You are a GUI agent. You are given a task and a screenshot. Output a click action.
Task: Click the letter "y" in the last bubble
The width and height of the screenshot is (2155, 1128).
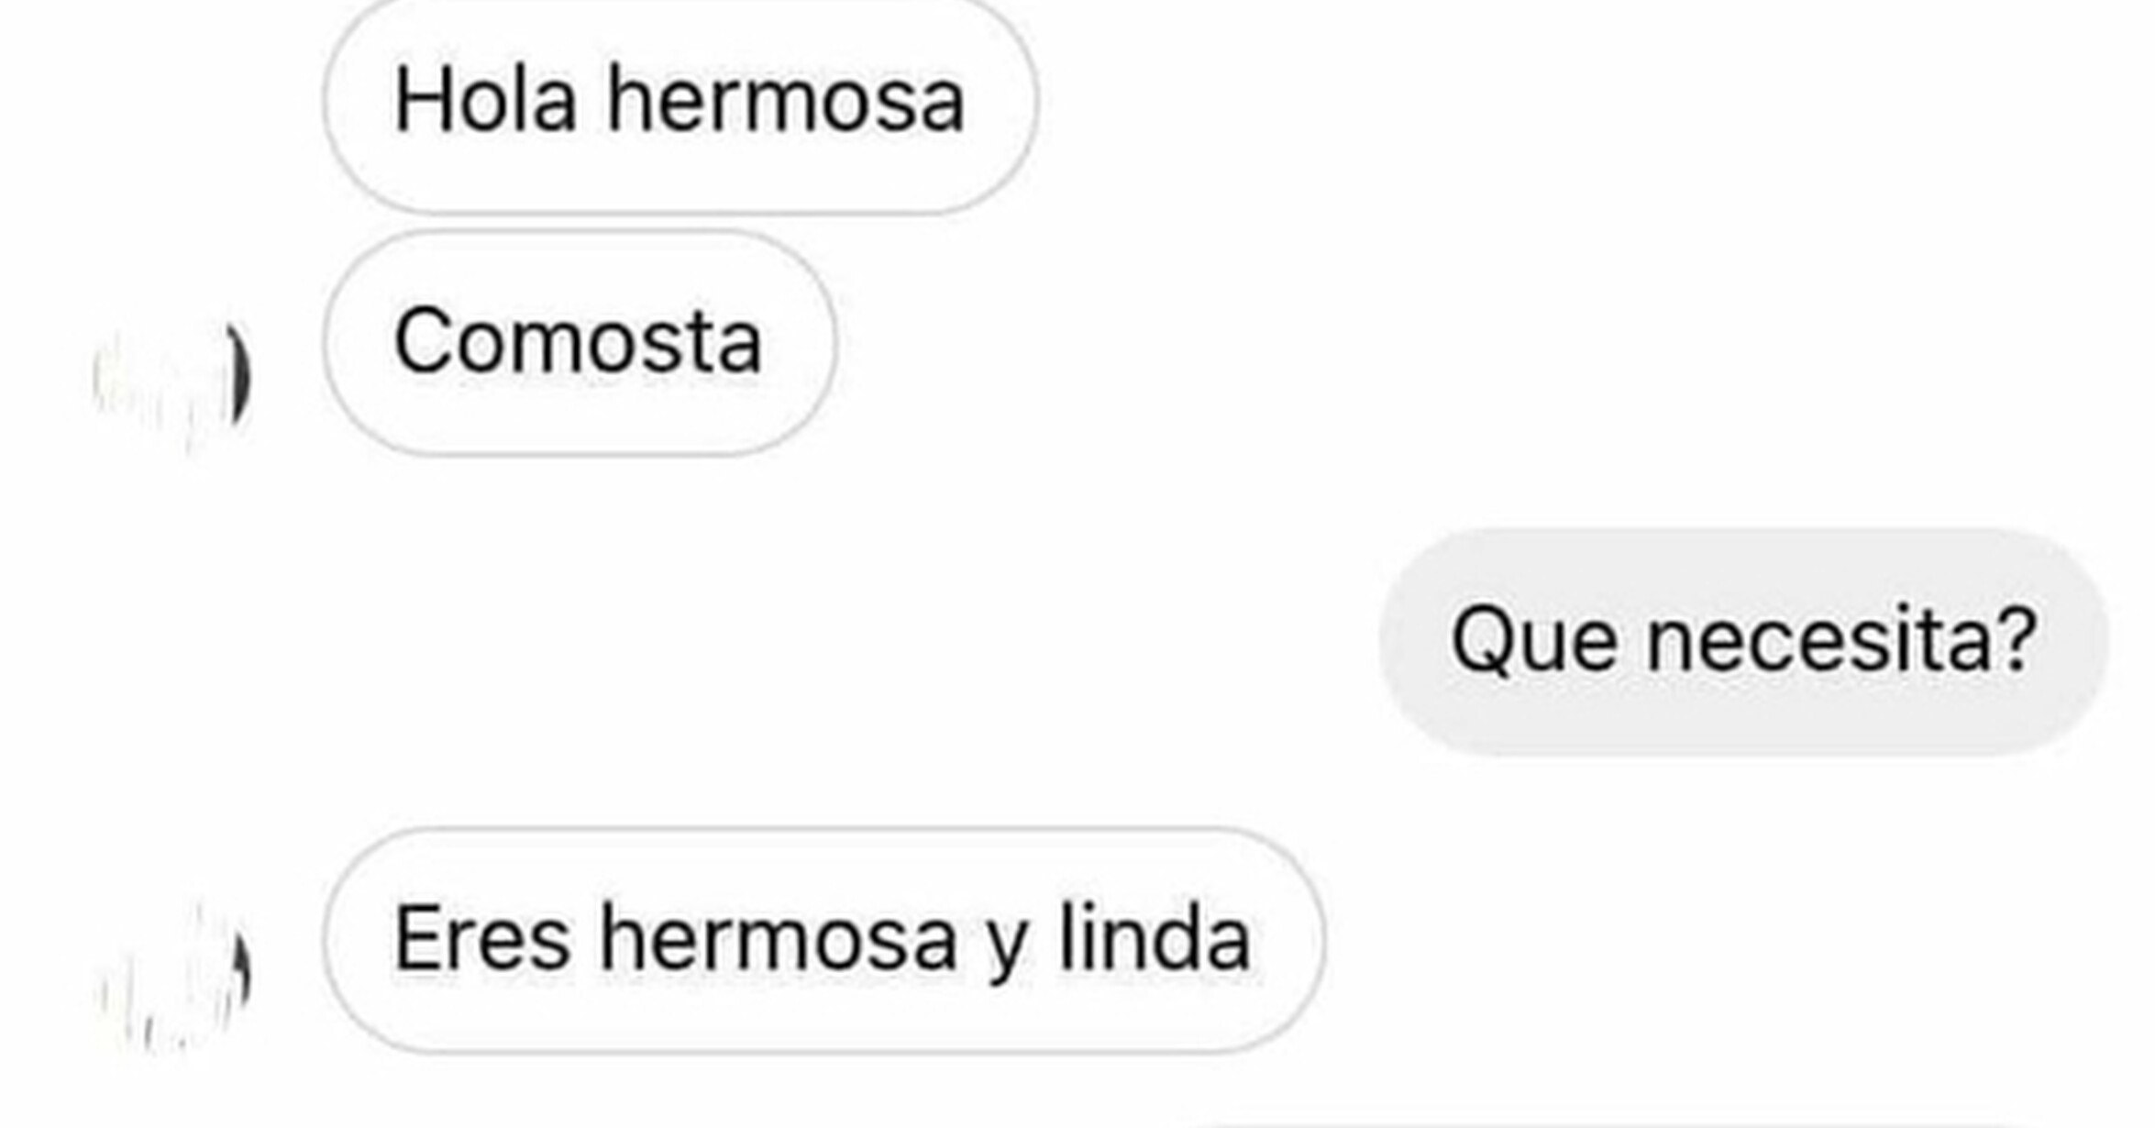click(1007, 948)
